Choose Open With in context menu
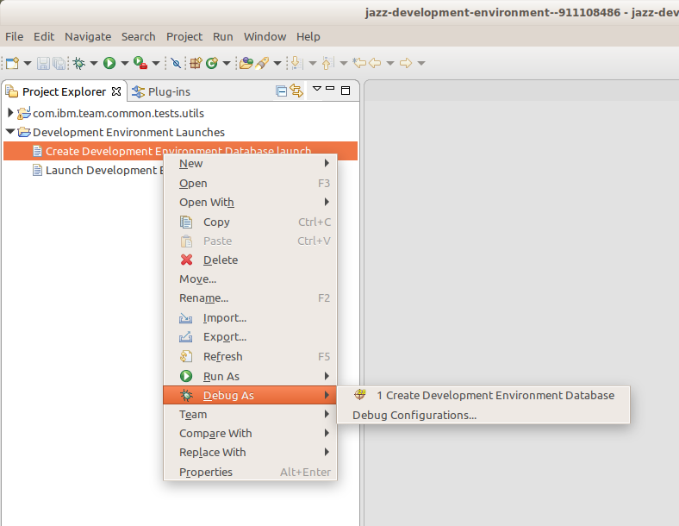Viewport: 679px width, 526px height. (x=250, y=203)
